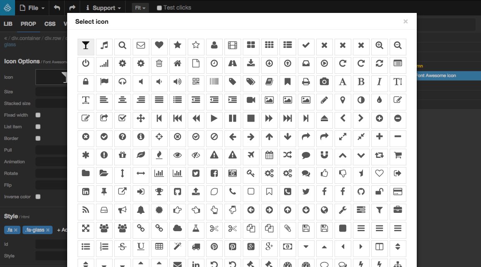Choose the trash can icon
This screenshot has height=267, width=481.
point(159,64)
